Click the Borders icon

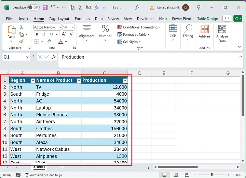click(37, 42)
